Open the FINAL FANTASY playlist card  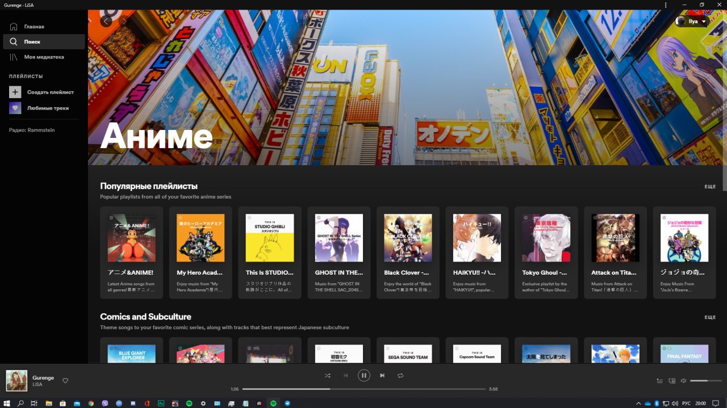coord(684,351)
